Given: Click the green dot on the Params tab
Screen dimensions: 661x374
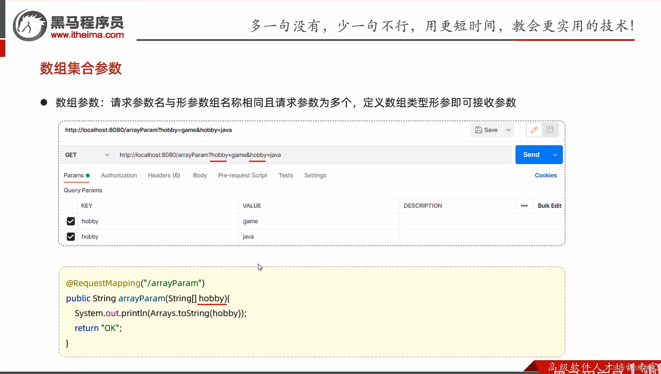Looking at the screenshot, I should pyautogui.click(x=88, y=176).
